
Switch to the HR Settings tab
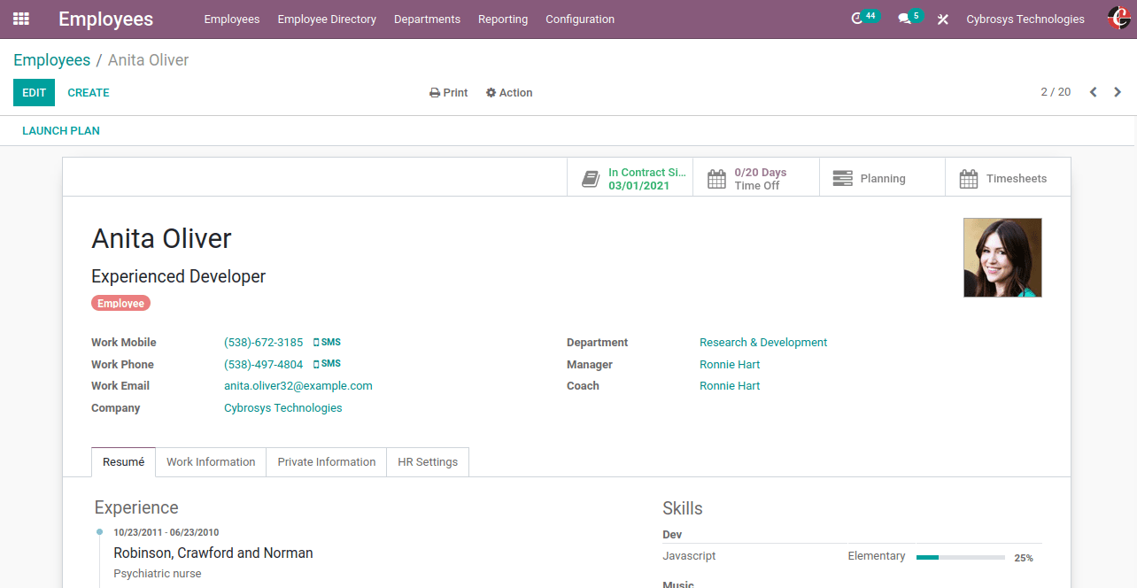click(428, 461)
